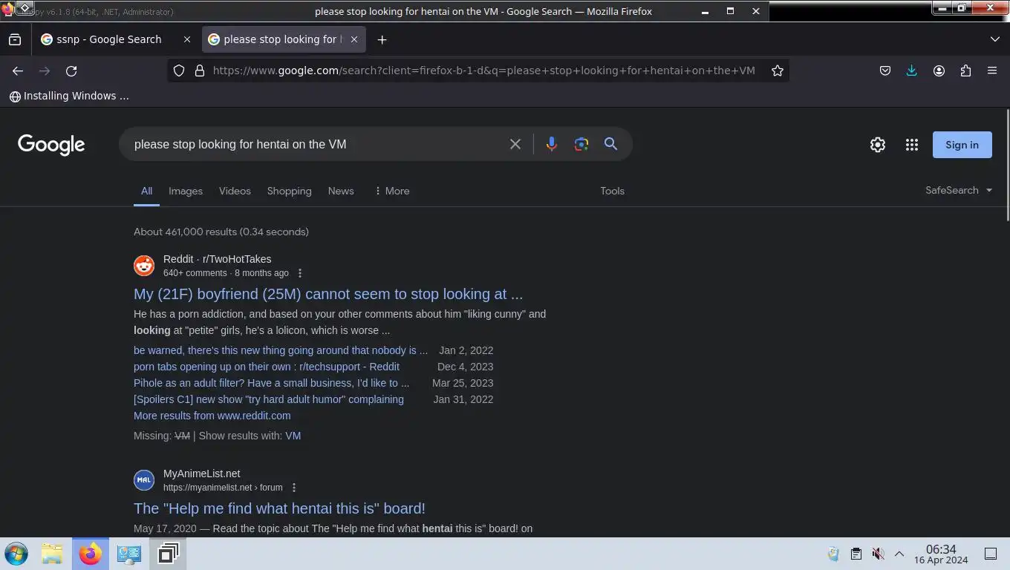The image size is (1010, 570).
Task: Start Google voice search microphone
Action: coord(551,144)
